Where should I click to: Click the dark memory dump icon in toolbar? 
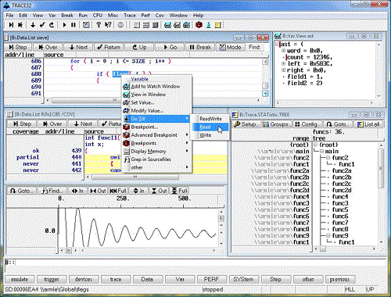(156, 25)
